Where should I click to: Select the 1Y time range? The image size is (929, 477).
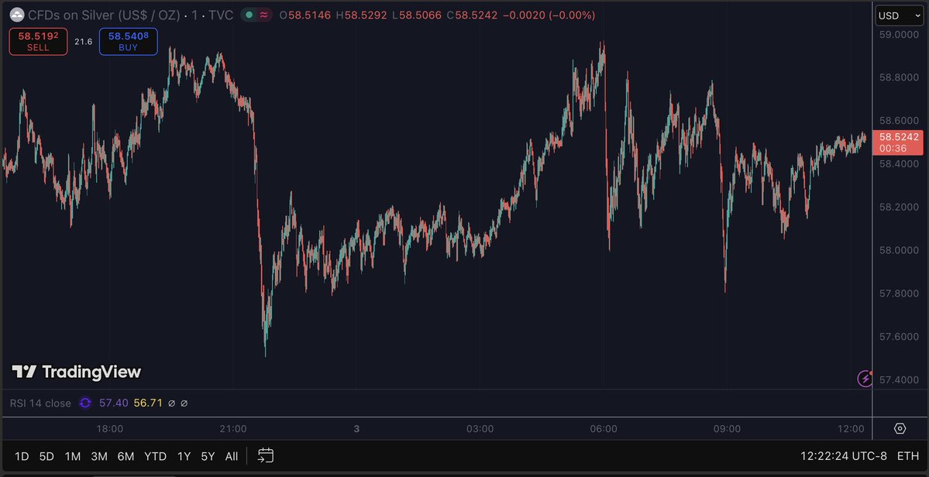coord(184,456)
